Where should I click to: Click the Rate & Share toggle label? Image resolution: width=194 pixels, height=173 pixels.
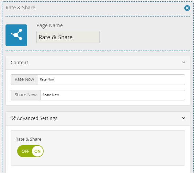[28, 139]
